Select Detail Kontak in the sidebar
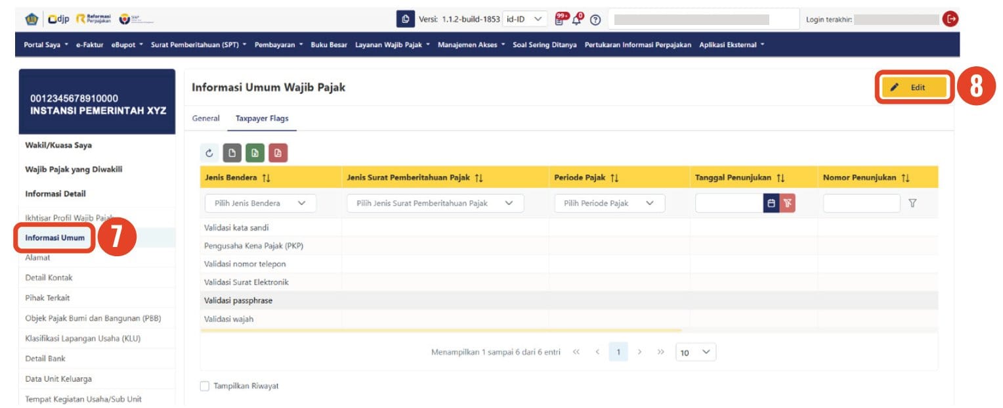The width and height of the screenshot is (1003, 408). pyautogui.click(x=49, y=278)
